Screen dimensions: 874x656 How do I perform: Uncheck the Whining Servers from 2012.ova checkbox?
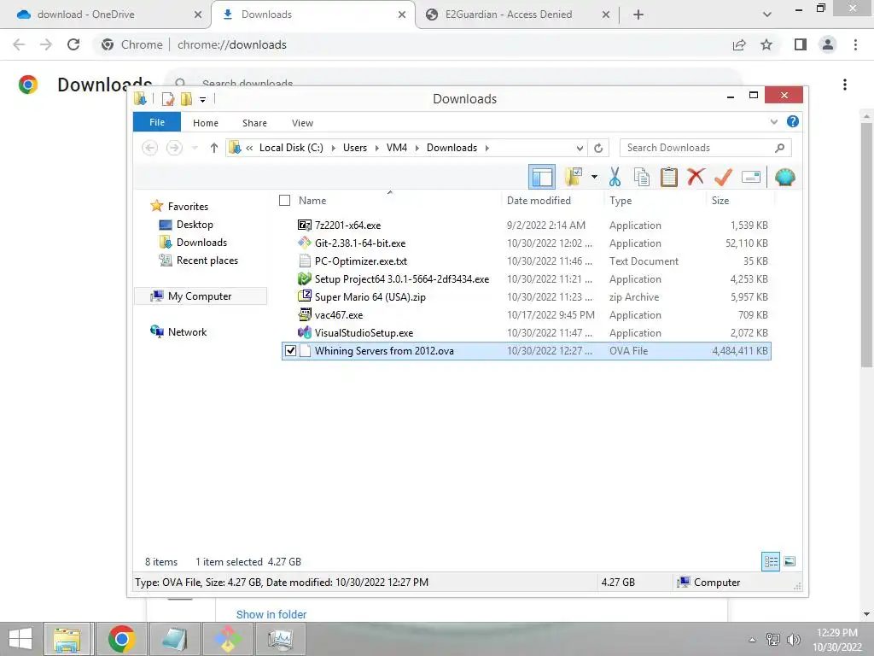pyautogui.click(x=290, y=351)
